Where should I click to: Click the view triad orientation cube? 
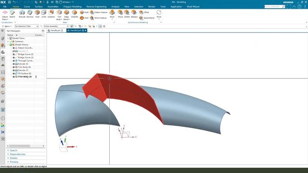coord(64,147)
